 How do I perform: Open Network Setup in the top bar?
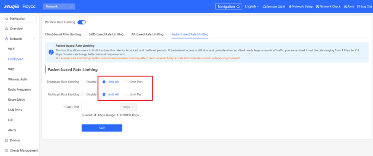301,6
